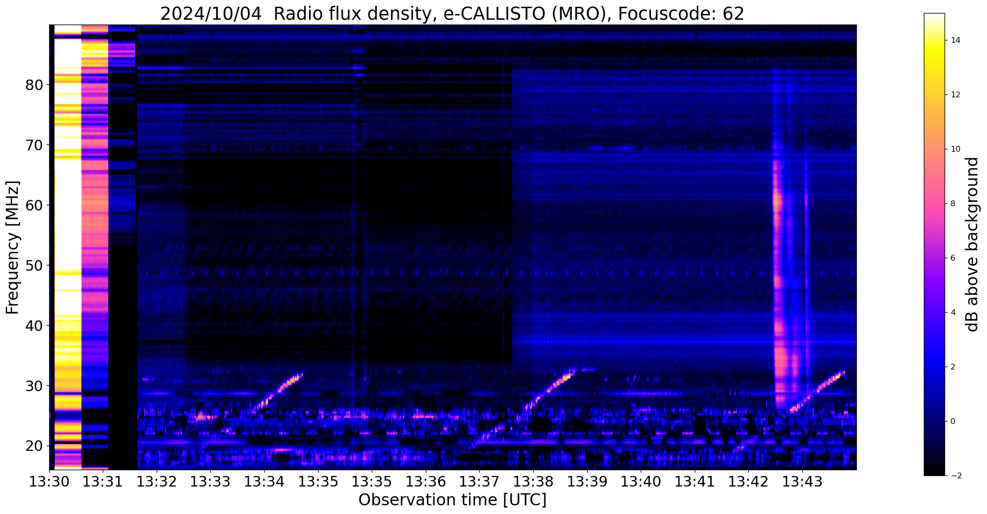Image resolution: width=987 pixels, height=514 pixels.
Task: Click time axis tick label 13:37
Action: click(479, 481)
